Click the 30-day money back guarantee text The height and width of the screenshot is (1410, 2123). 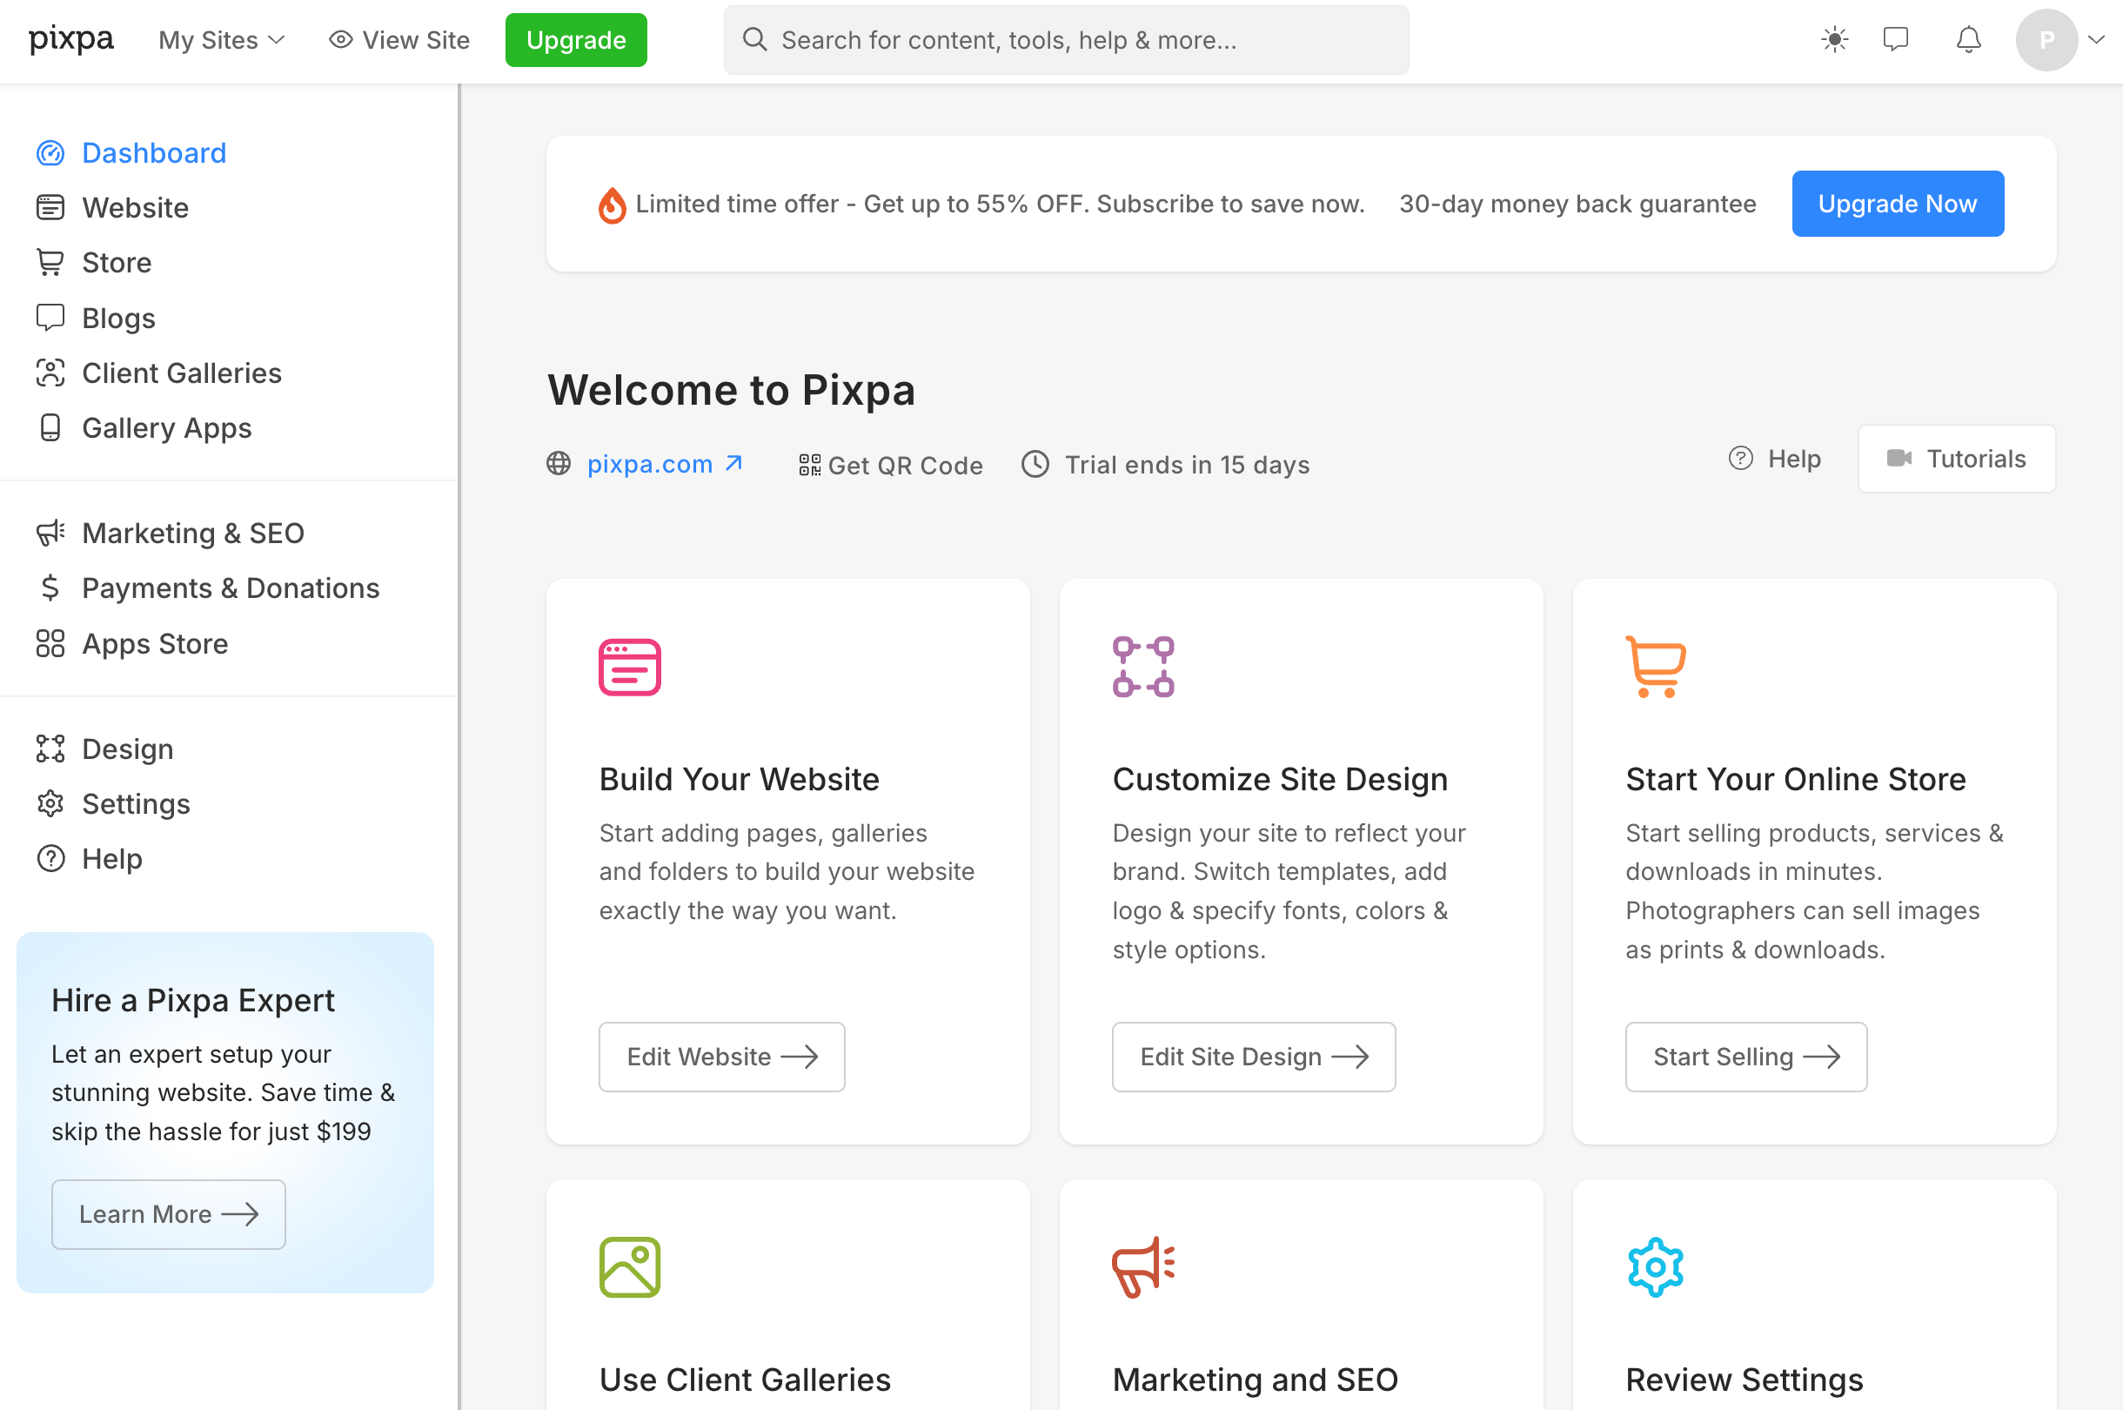point(1577,203)
